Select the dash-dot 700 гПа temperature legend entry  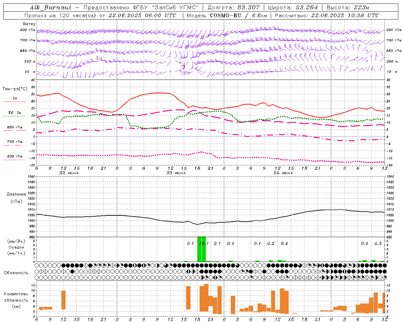point(14,143)
